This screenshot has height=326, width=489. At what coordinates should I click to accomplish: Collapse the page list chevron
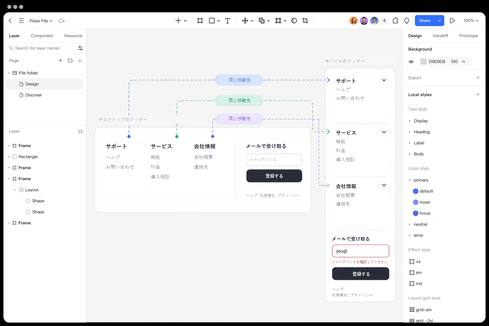80,60
